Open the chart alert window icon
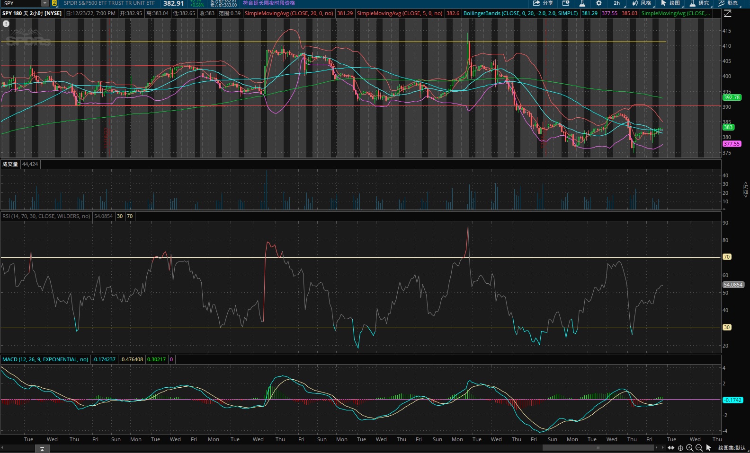Viewport: 750px width, 453px height. (x=565, y=3)
